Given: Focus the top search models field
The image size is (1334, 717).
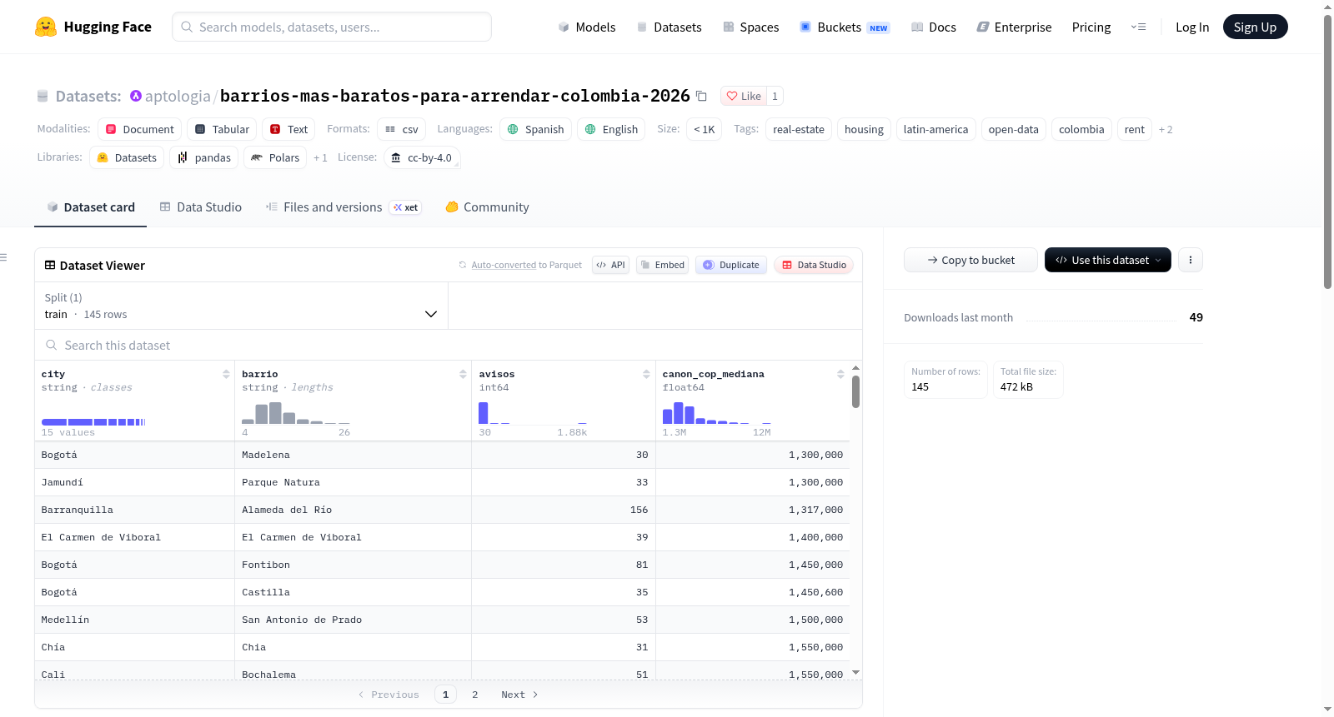Looking at the screenshot, I should click(x=332, y=27).
